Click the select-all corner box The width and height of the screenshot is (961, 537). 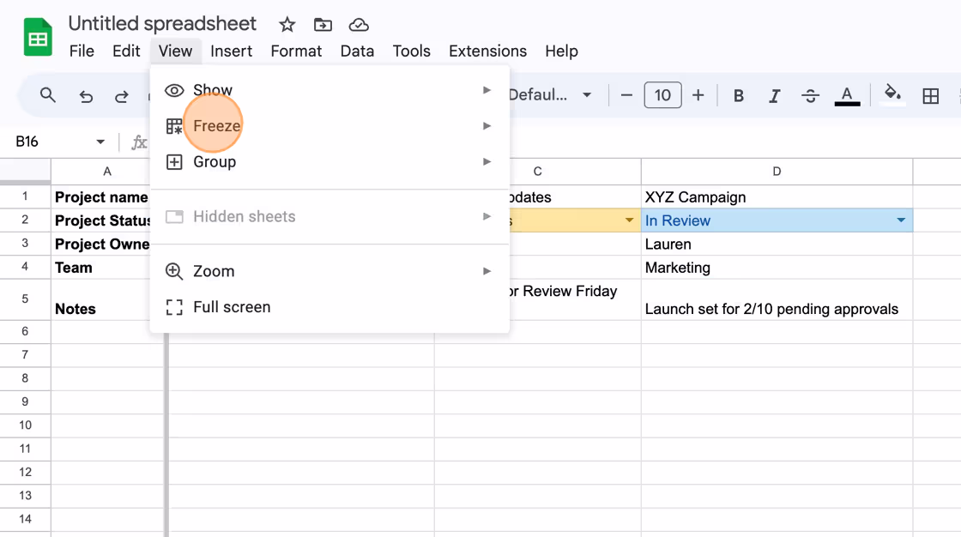pyautogui.click(x=25, y=171)
